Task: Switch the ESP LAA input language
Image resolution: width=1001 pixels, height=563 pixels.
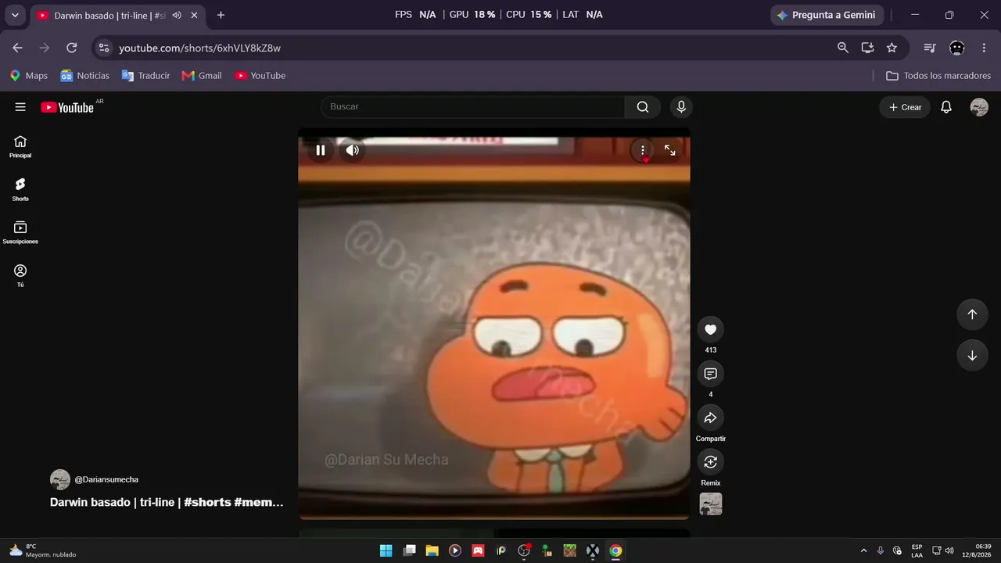Action: click(x=917, y=550)
